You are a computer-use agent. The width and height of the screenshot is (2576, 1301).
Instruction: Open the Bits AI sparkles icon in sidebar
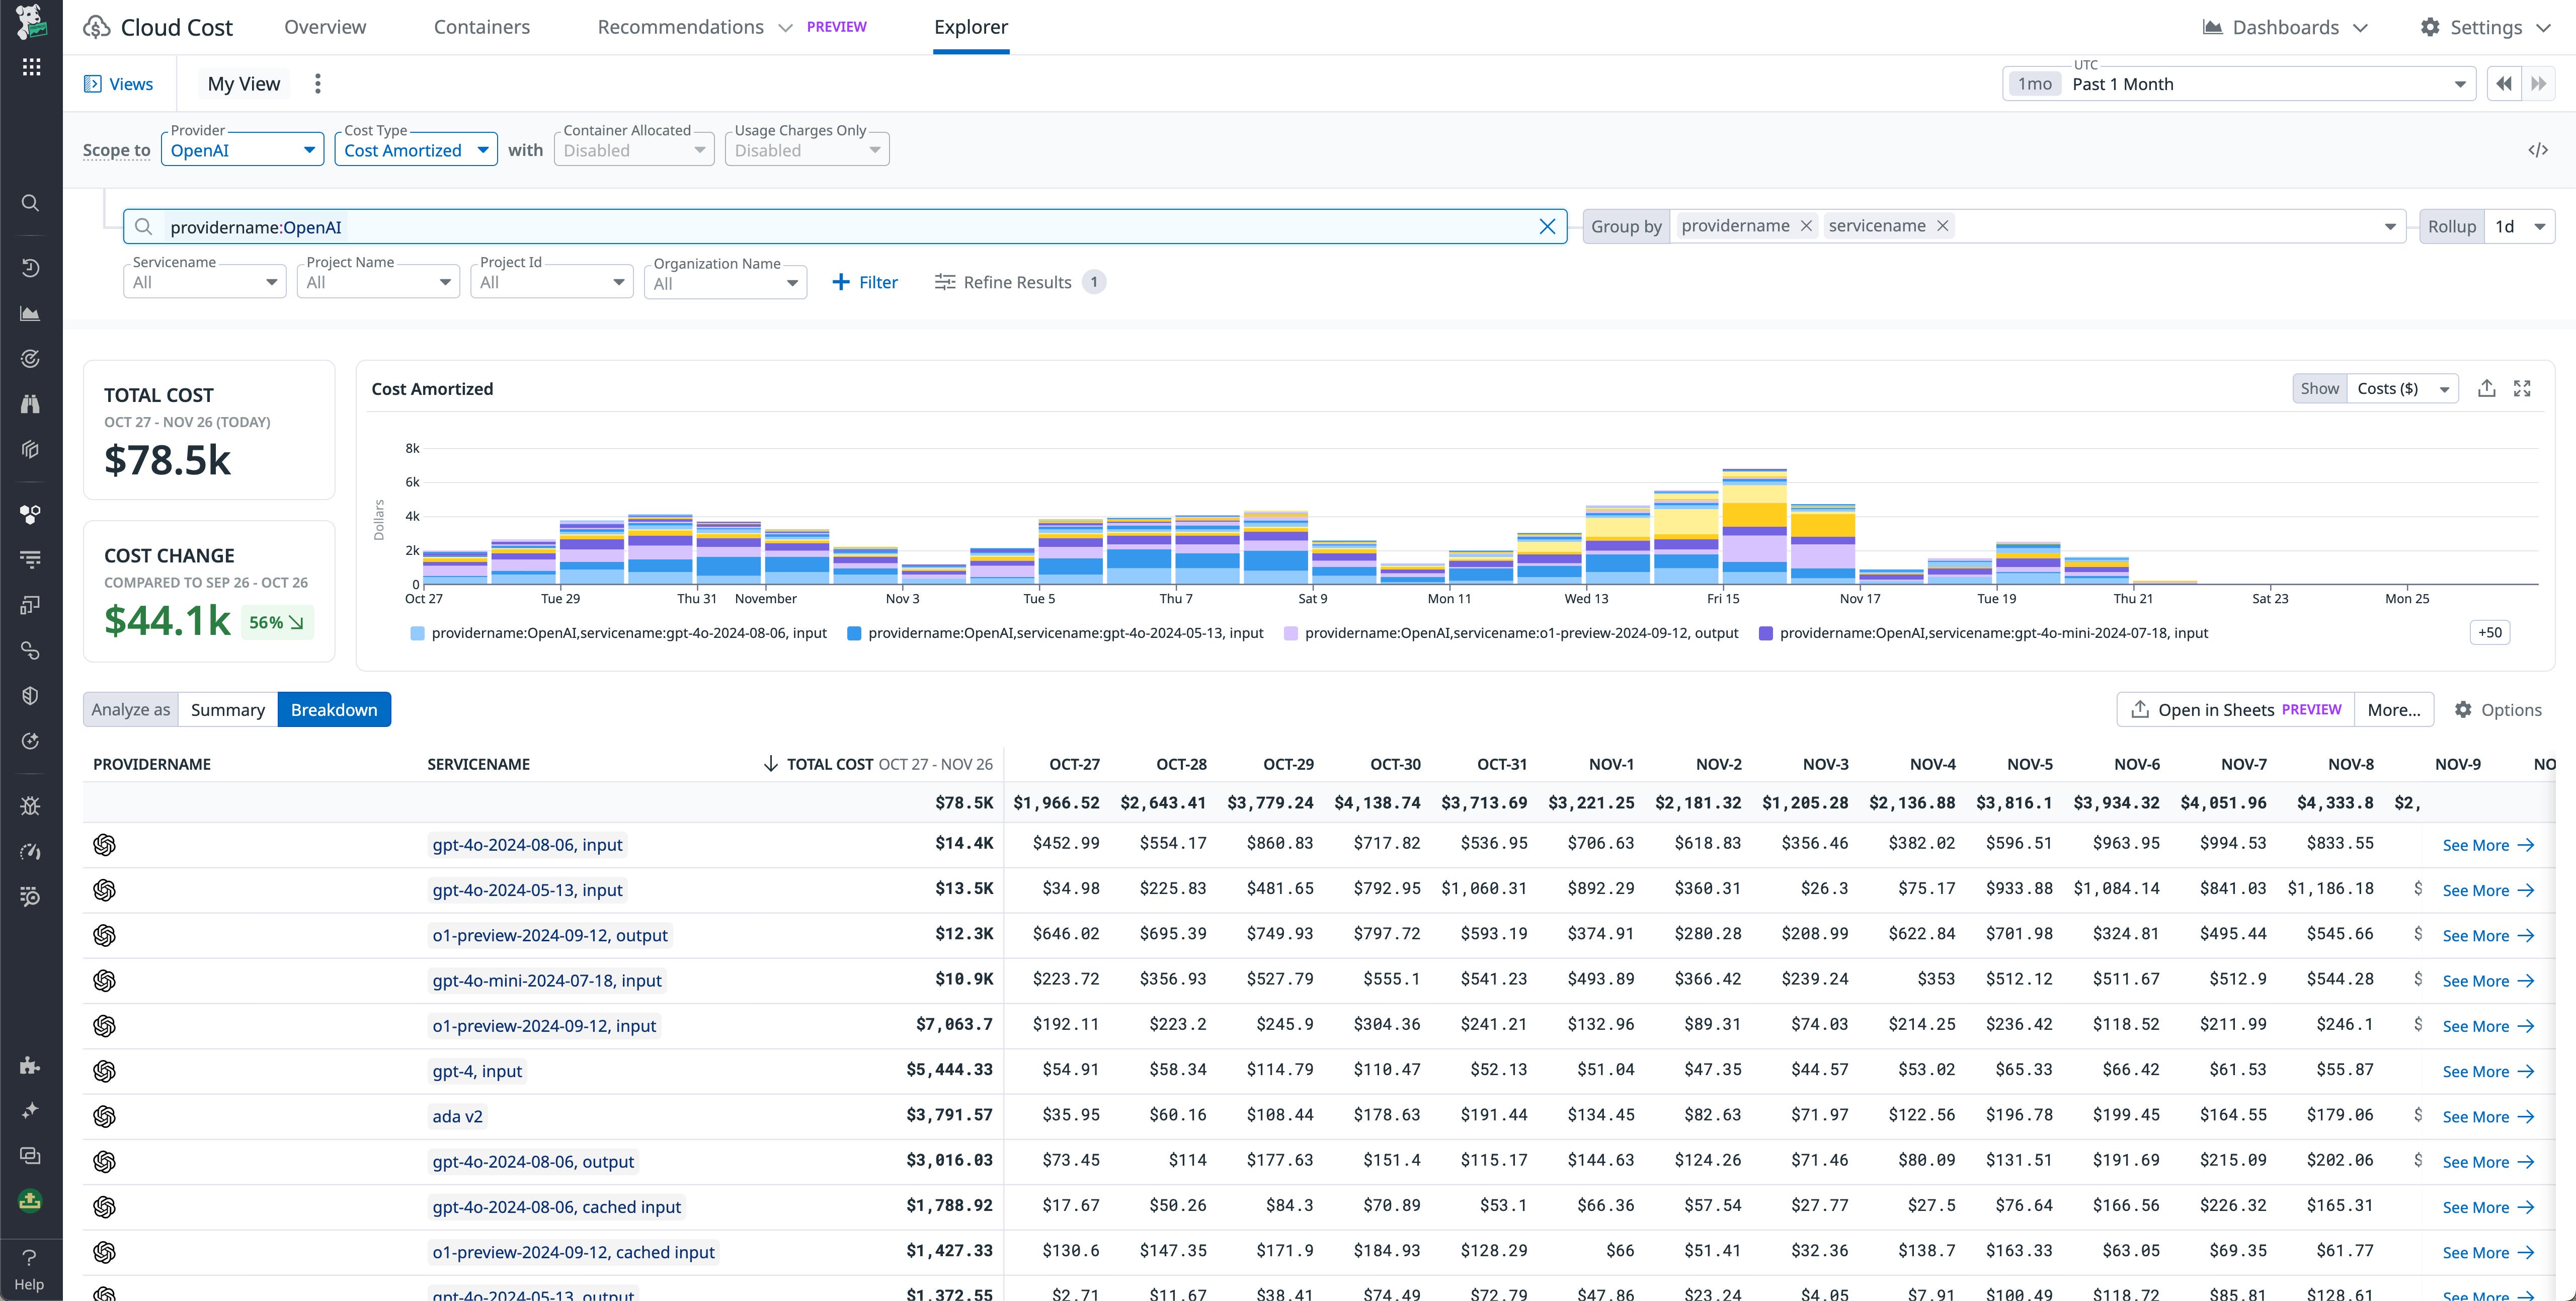click(30, 1110)
